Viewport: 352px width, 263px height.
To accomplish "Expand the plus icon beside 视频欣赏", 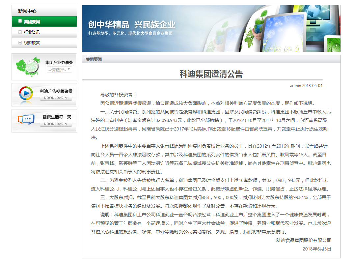I will 20,43.
